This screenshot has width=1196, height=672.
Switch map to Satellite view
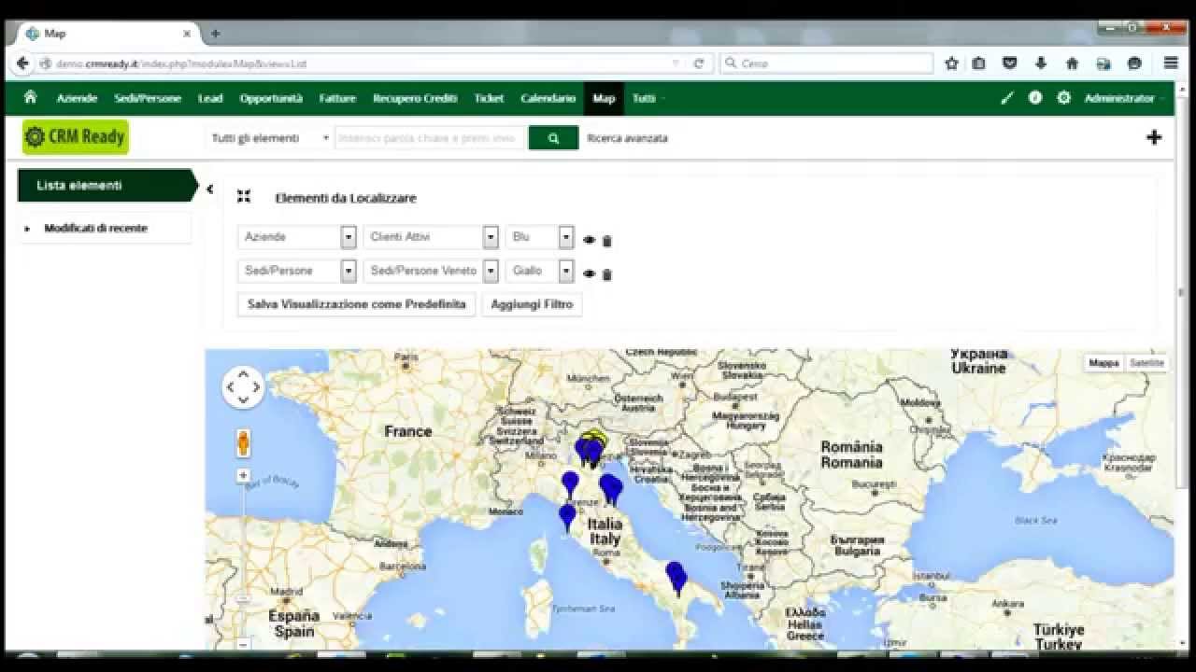(x=1146, y=363)
